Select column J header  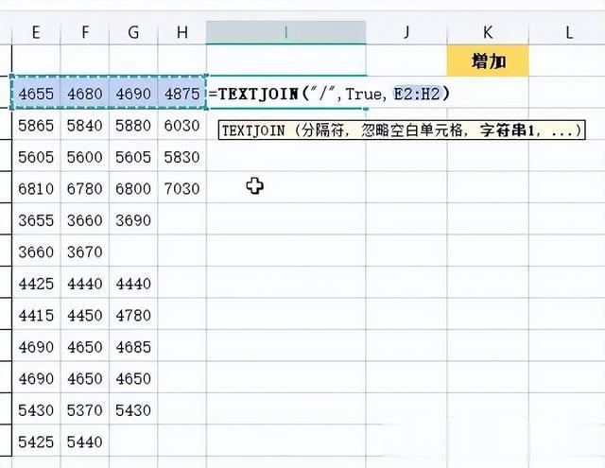click(406, 32)
